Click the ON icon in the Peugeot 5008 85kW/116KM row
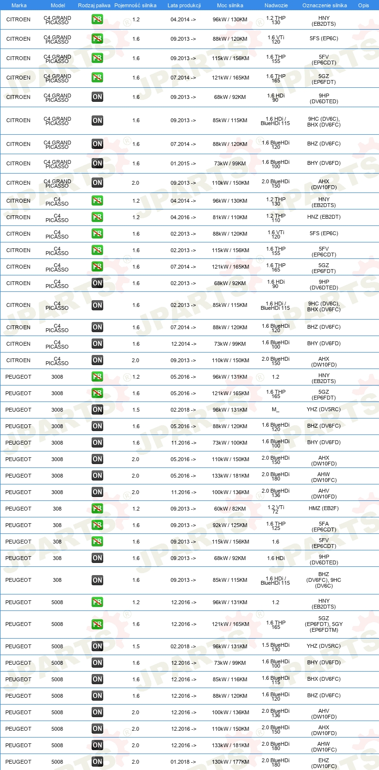379x770 pixels. (97, 679)
